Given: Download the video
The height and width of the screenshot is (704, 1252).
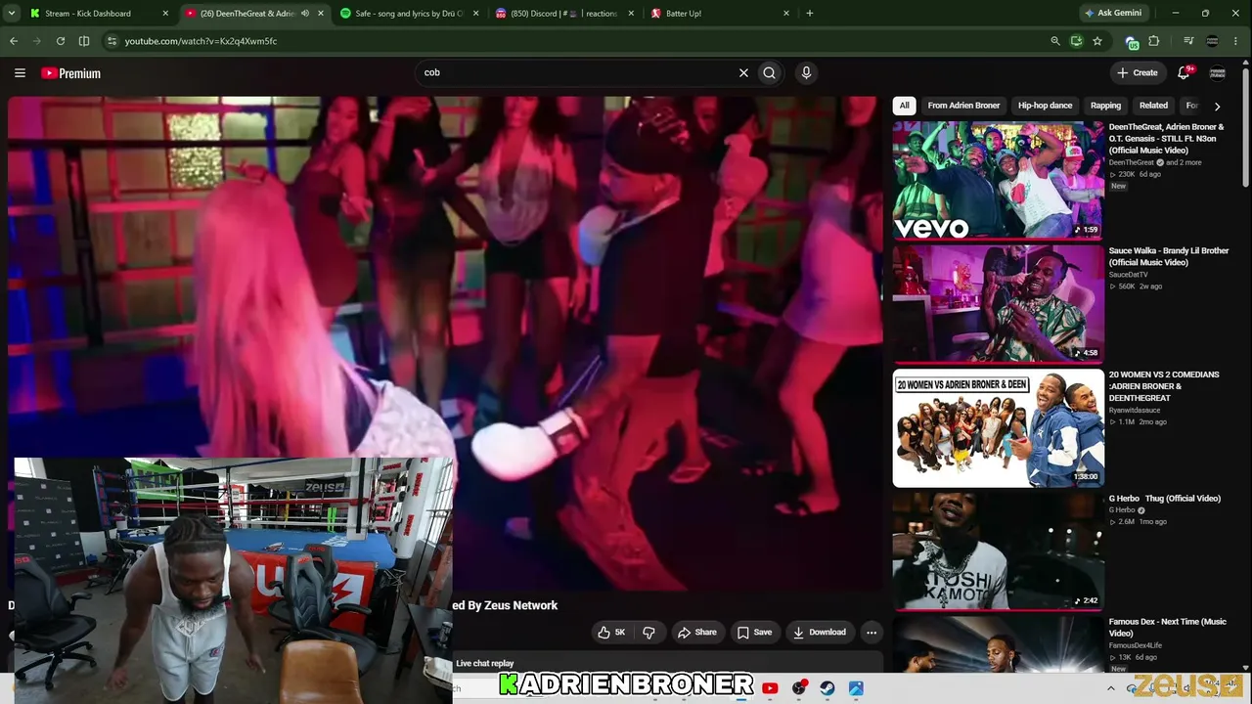Looking at the screenshot, I should point(820,633).
